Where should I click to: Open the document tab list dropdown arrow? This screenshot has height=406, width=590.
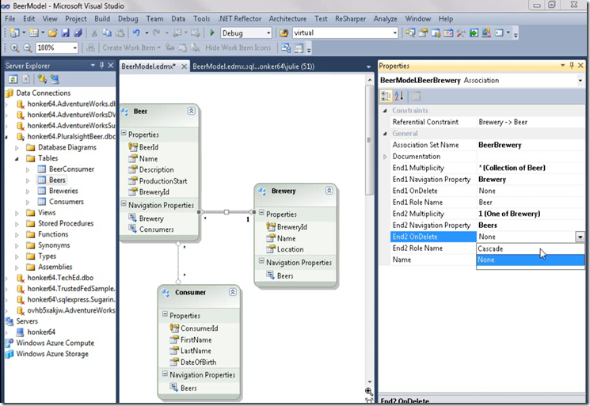368,67
